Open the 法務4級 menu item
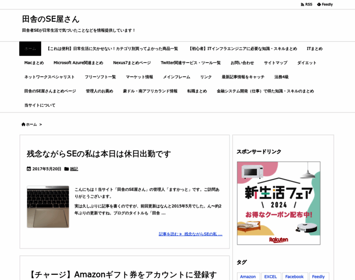Screen dimensions: 355x280 point(281,77)
